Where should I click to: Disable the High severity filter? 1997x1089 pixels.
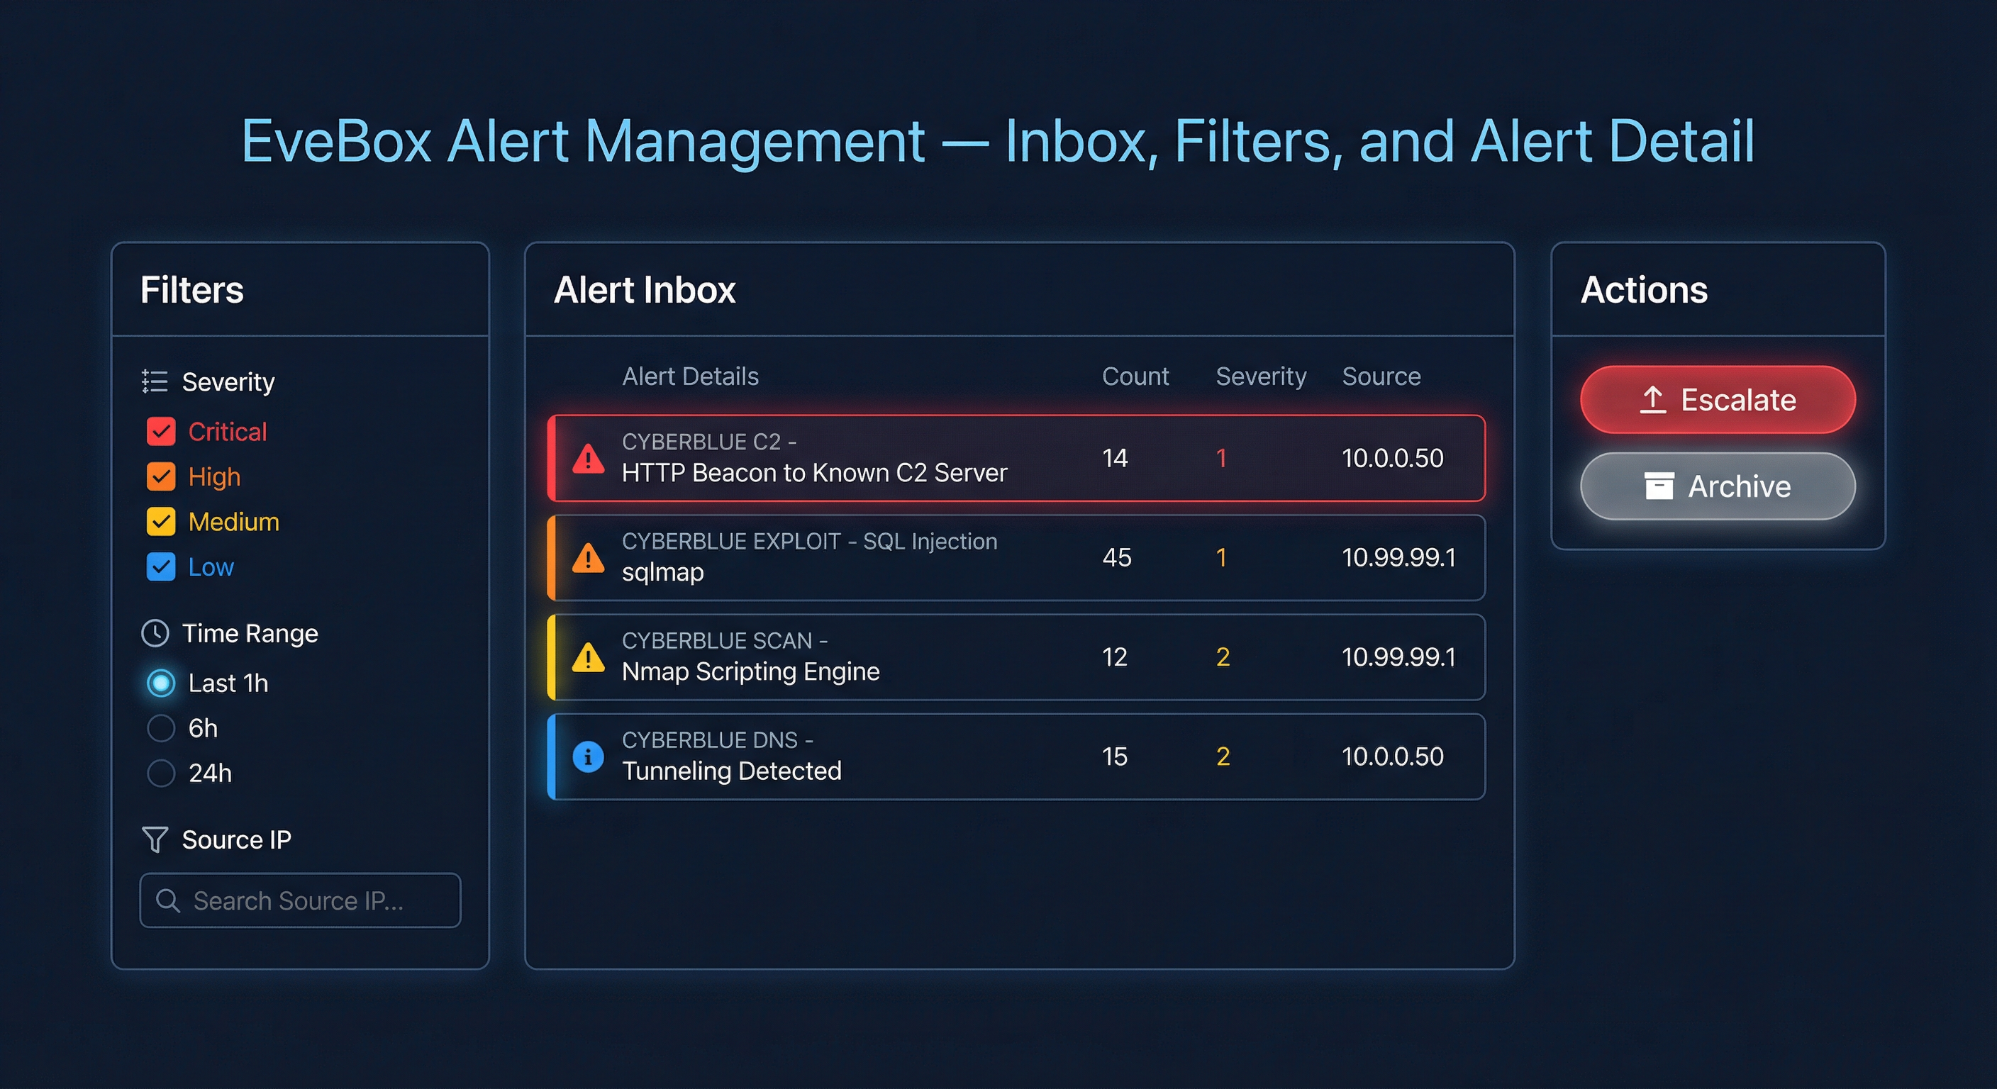point(161,476)
